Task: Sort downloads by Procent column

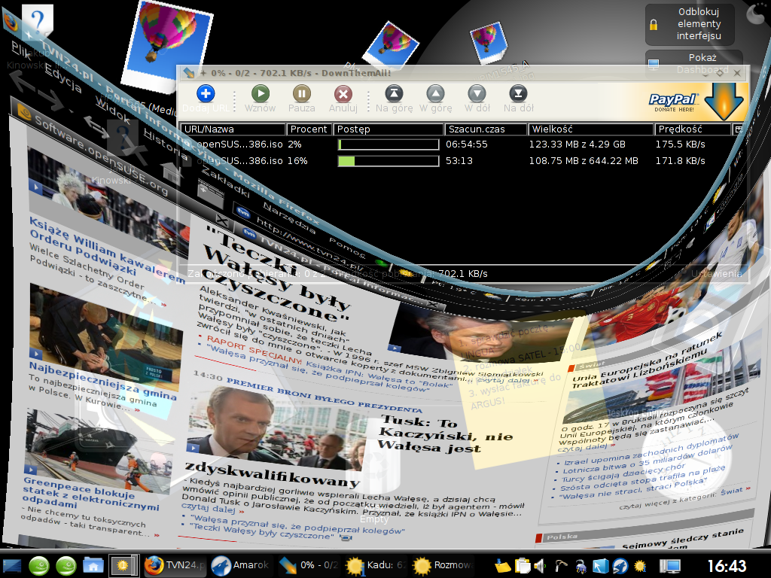Action: 308,129
